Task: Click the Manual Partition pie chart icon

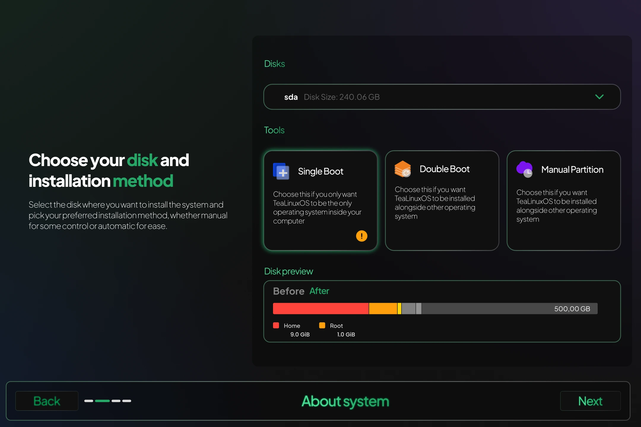Action: coord(524,169)
